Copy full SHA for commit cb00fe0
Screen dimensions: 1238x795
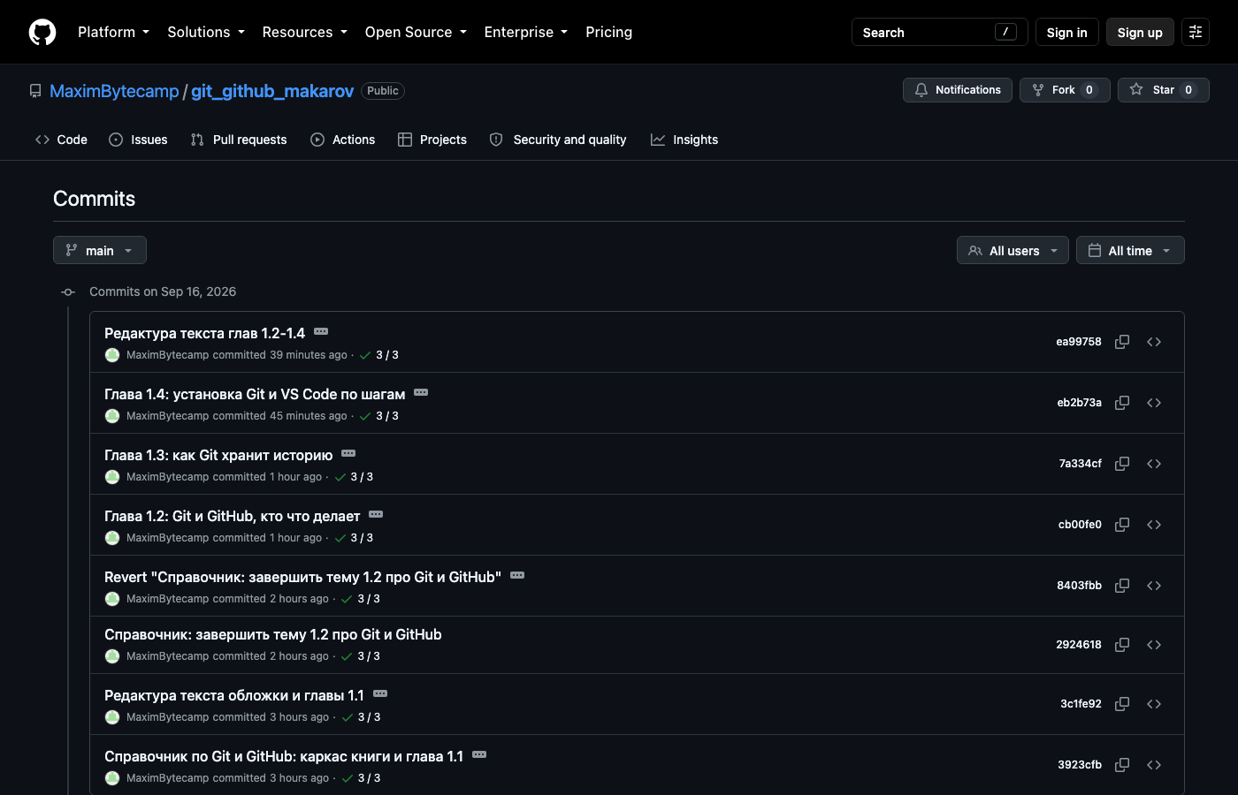tap(1122, 525)
